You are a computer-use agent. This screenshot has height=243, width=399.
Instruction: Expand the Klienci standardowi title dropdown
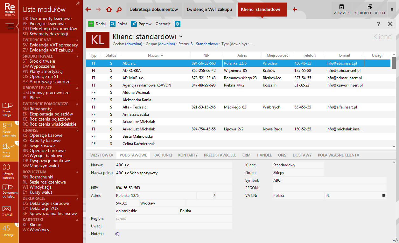click(x=181, y=37)
